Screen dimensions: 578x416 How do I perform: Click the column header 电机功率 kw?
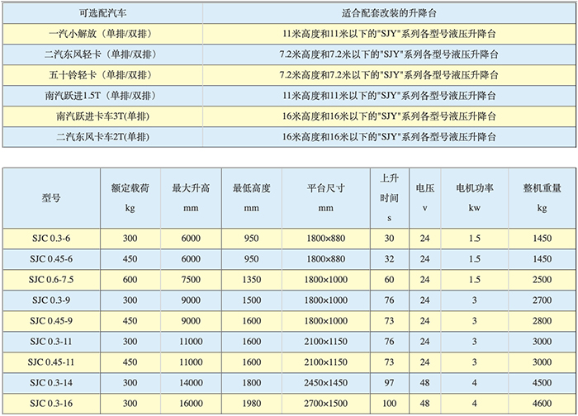pyautogui.click(x=475, y=198)
